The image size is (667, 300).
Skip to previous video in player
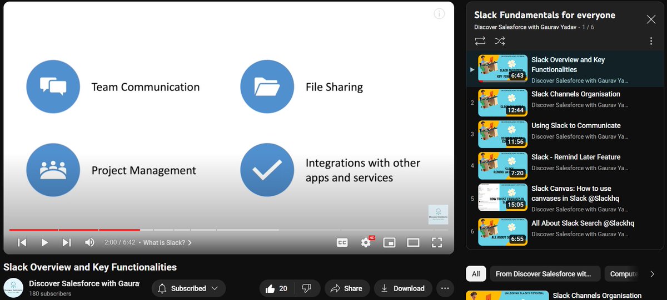(x=22, y=242)
